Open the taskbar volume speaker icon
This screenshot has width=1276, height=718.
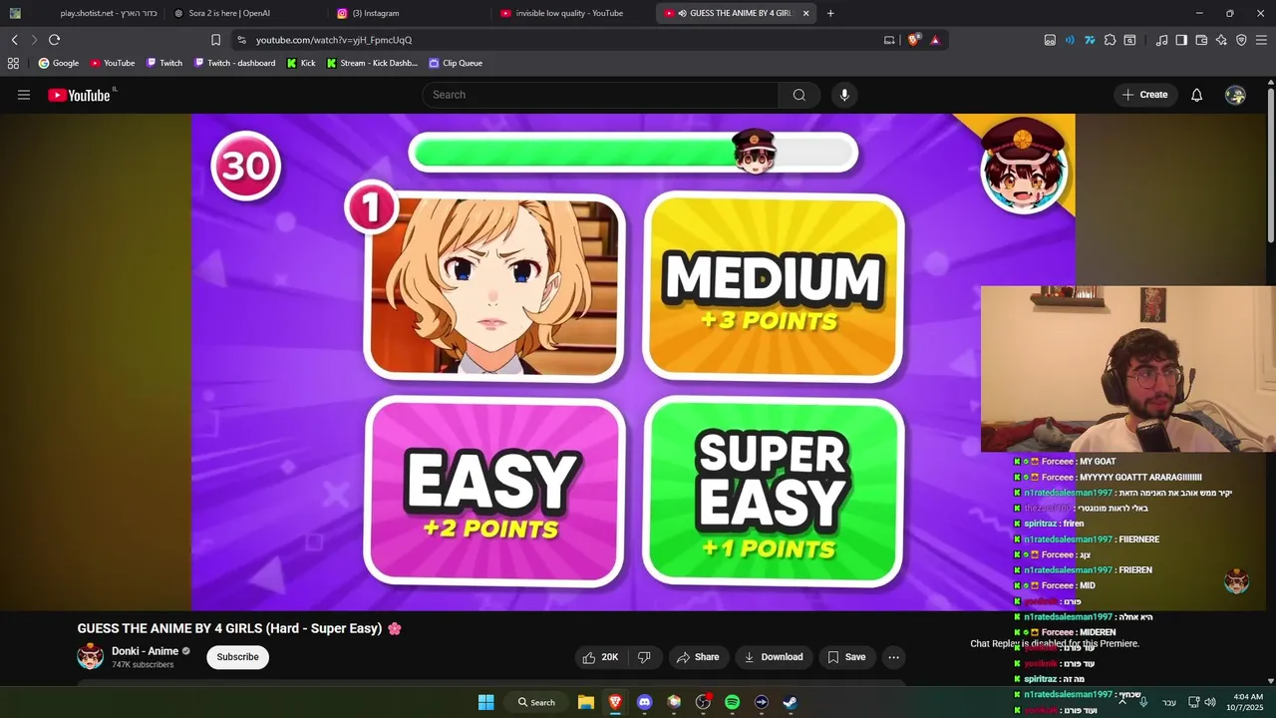click(x=1210, y=702)
